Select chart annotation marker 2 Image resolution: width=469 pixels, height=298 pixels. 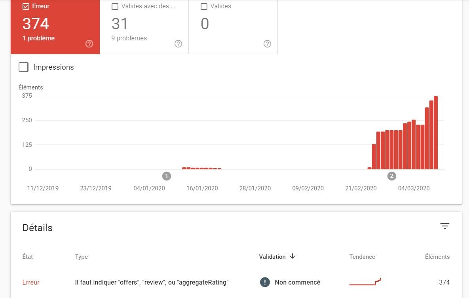pyautogui.click(x=391, y=176)
